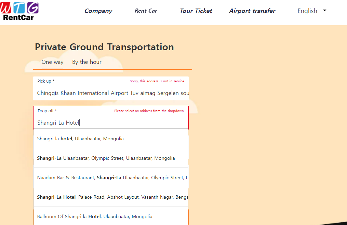Click the 'Pick up *' label
Image resolution: width=347 pixels, height=225 pixels.
[46, 81]
